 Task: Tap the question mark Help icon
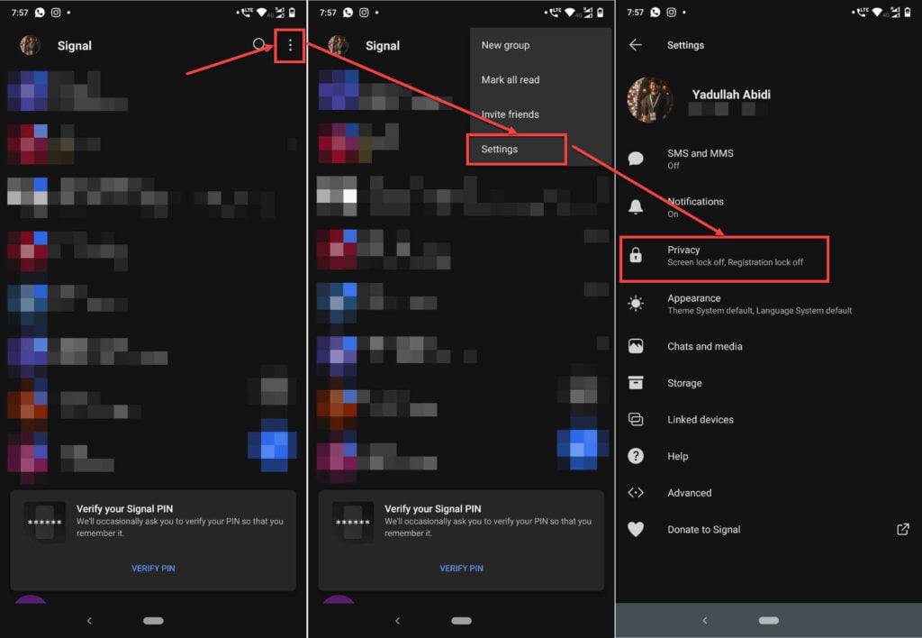point(636,456)
